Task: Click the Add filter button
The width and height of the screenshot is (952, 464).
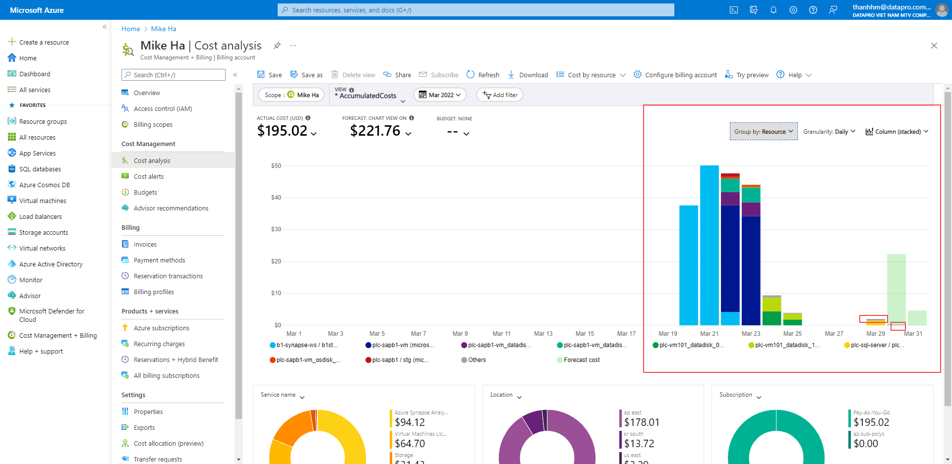Action: pos(500,95)
